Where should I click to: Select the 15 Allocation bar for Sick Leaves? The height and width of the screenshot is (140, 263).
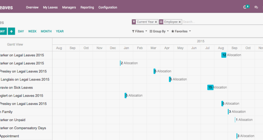pos(210,87)
